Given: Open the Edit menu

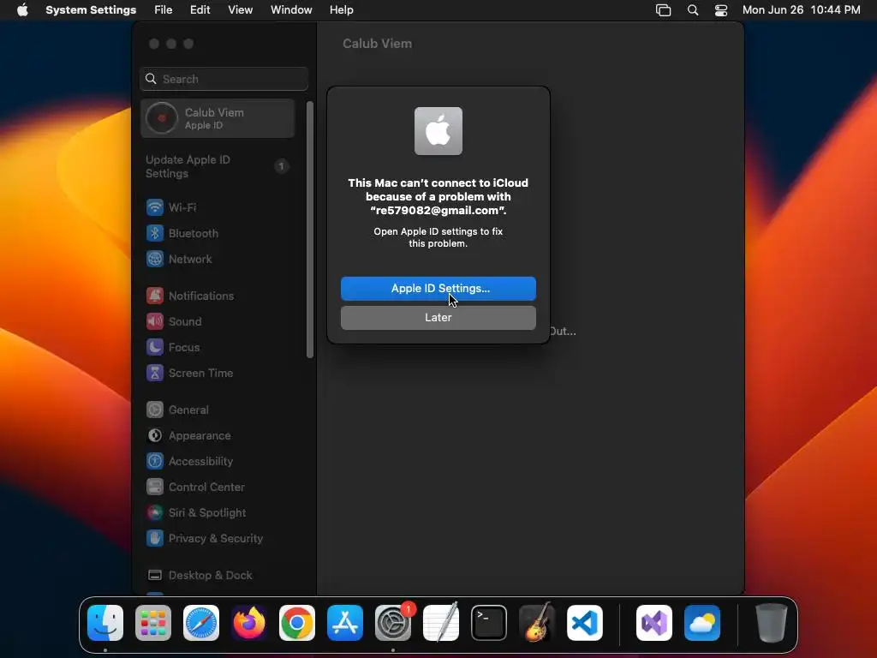Looking at the screenshot, I should point(200,10).
